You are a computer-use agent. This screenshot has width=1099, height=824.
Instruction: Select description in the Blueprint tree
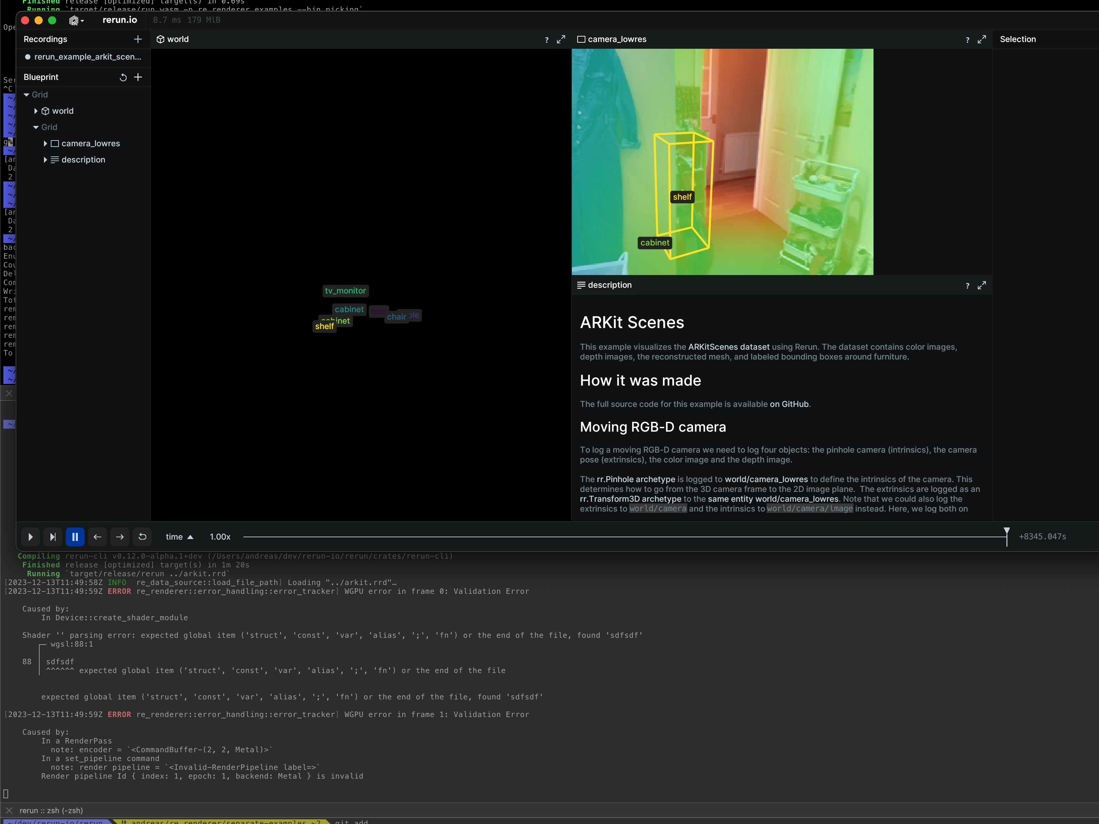84,160
